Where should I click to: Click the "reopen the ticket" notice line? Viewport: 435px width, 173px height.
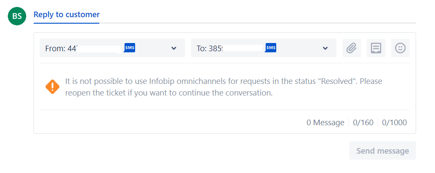[x=169, y=93]
